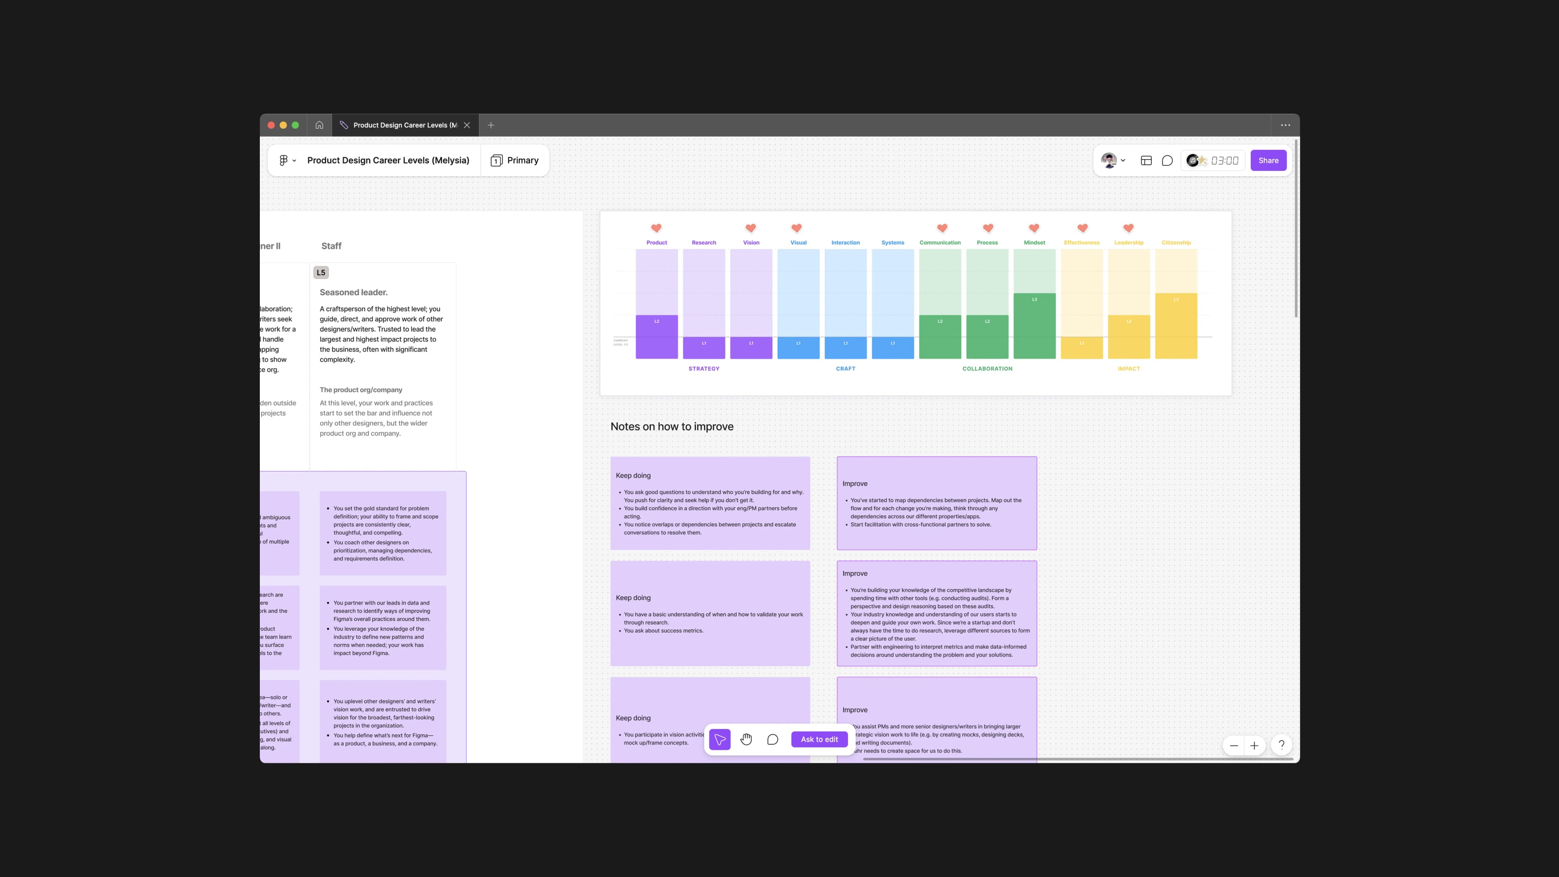Open the Primary page selector
Viewport: 1559px width, 877px height.
(x=515, y=160)
